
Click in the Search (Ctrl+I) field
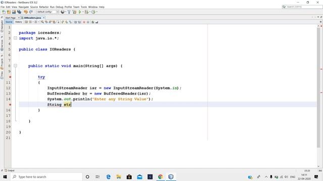(302, 7)
